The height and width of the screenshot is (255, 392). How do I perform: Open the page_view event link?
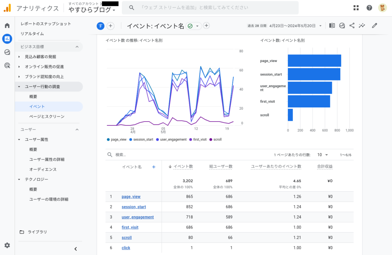click(x=131, y=197)
